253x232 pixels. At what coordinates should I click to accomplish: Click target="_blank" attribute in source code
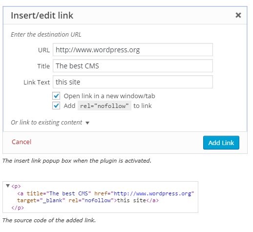[x=41, y=200]
